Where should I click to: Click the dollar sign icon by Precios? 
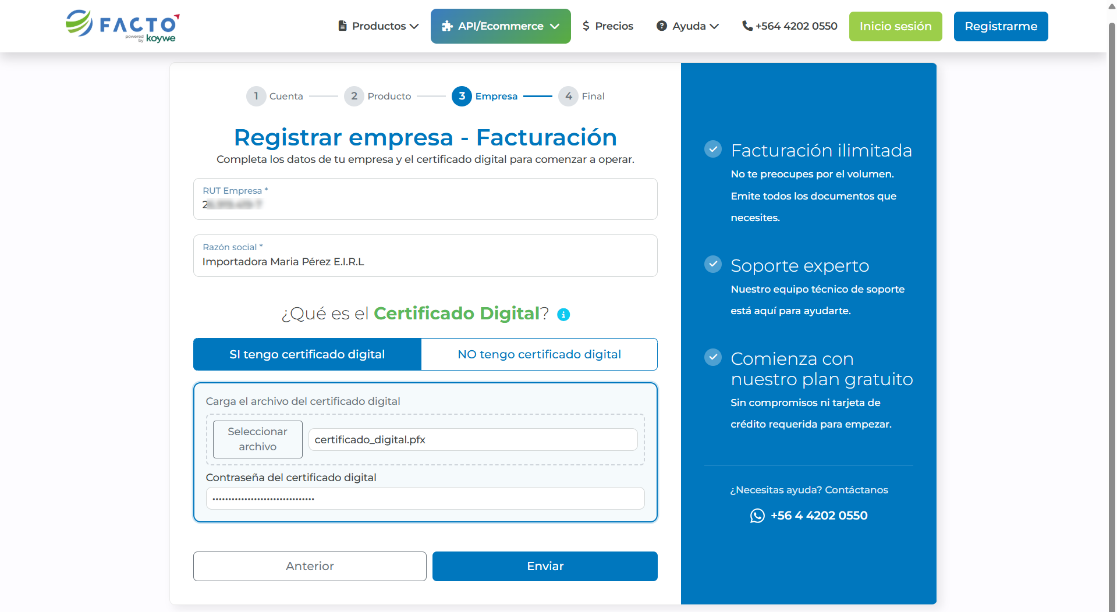pos(586,26)
